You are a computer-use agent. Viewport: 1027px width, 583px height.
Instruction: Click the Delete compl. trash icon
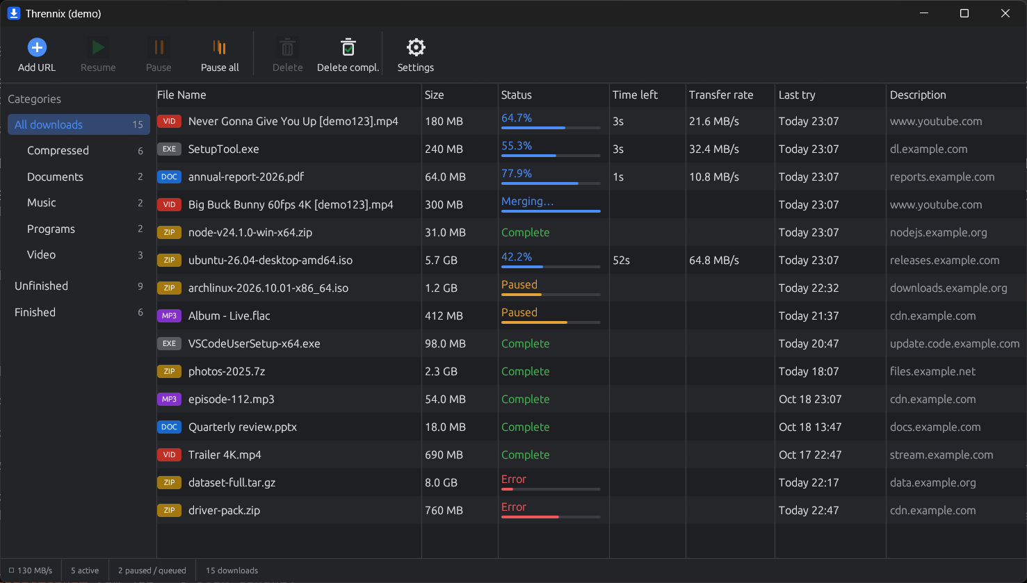point(348,47)
